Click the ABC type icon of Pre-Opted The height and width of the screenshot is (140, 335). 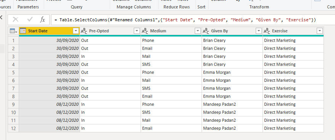pyautogui.click(x=84, y=31)
